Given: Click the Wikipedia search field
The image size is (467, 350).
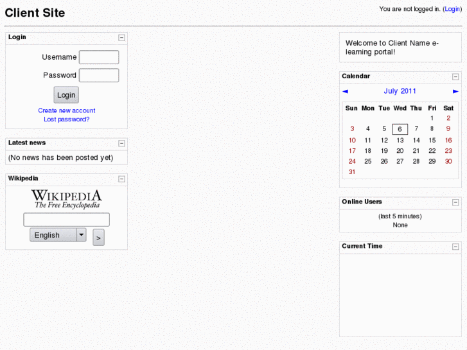Looking at the screenshot, I should point(66,220).
